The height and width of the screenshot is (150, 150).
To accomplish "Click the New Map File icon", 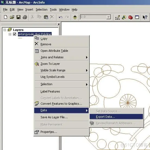I will pyautogui.click(x=5, y=17).
